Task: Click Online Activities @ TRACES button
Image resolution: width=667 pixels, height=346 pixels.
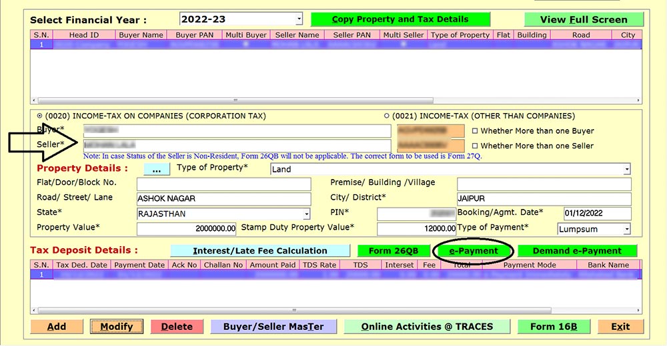Action: tap(427, 327)
